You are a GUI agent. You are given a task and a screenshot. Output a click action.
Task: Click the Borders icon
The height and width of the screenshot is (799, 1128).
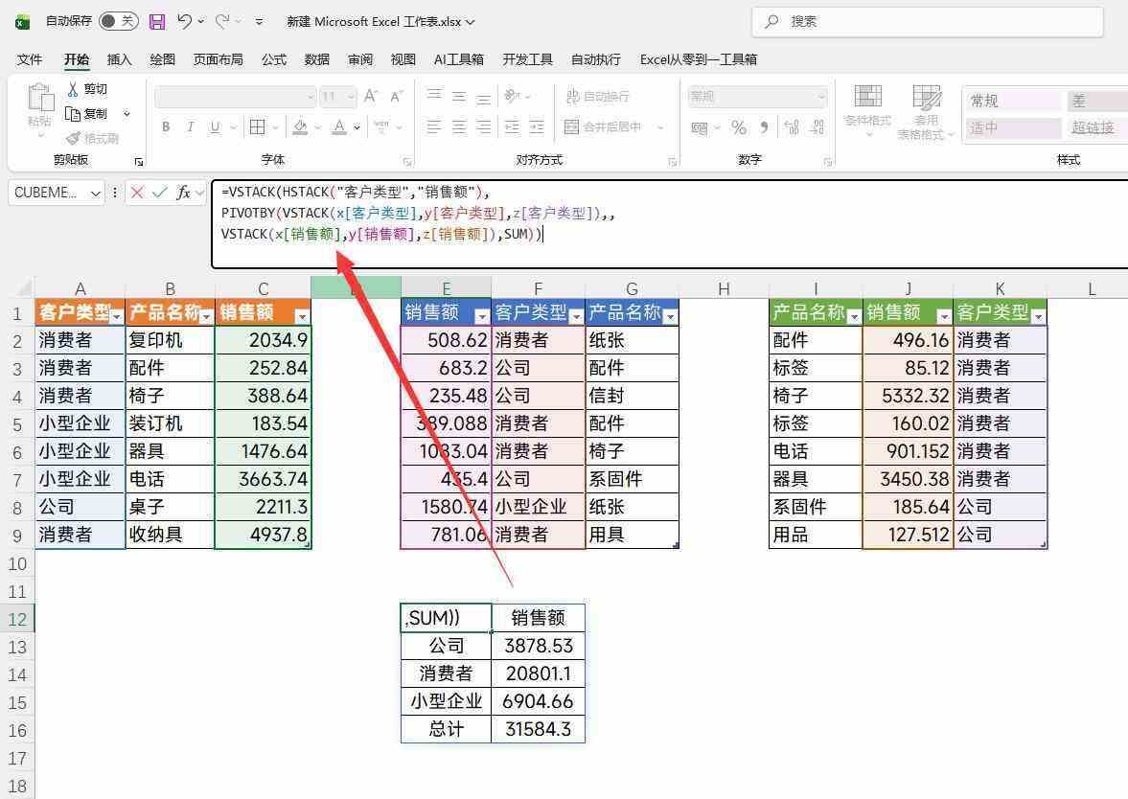pos(257,127)
